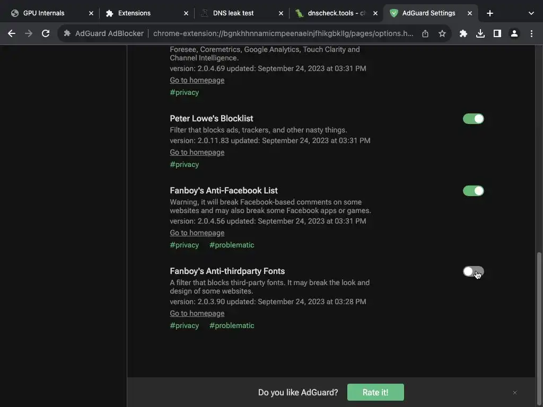The height and width of the screenshot is (407, 543).
Task: Bookmark this page with the star icon
Action: coord(442,33)
